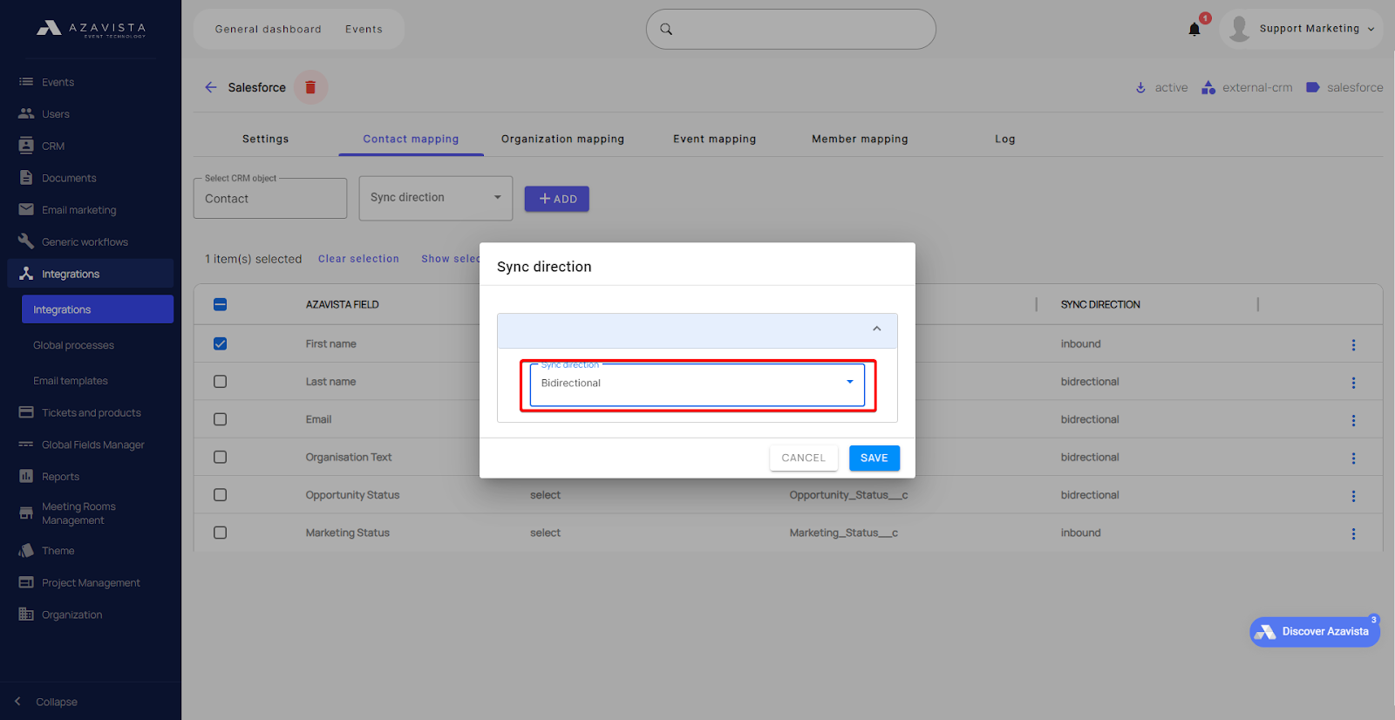Open Global processes submenu item

73,345
